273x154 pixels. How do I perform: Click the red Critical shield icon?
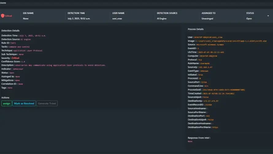(x=3, y=16)
